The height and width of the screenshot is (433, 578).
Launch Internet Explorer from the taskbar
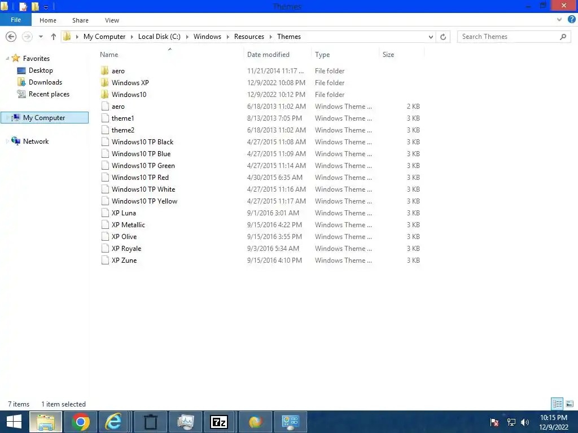pos(113,422)
